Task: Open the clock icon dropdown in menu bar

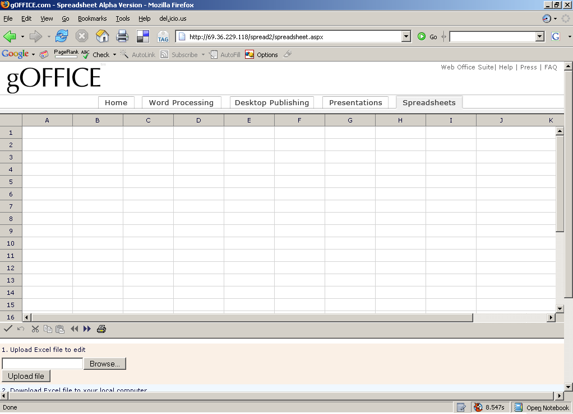Action: point(556,18)
